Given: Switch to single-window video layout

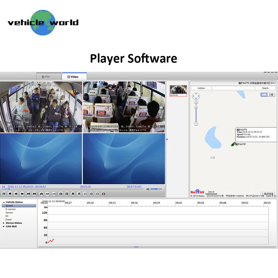Looking at the screenshot, I should 67,193.
